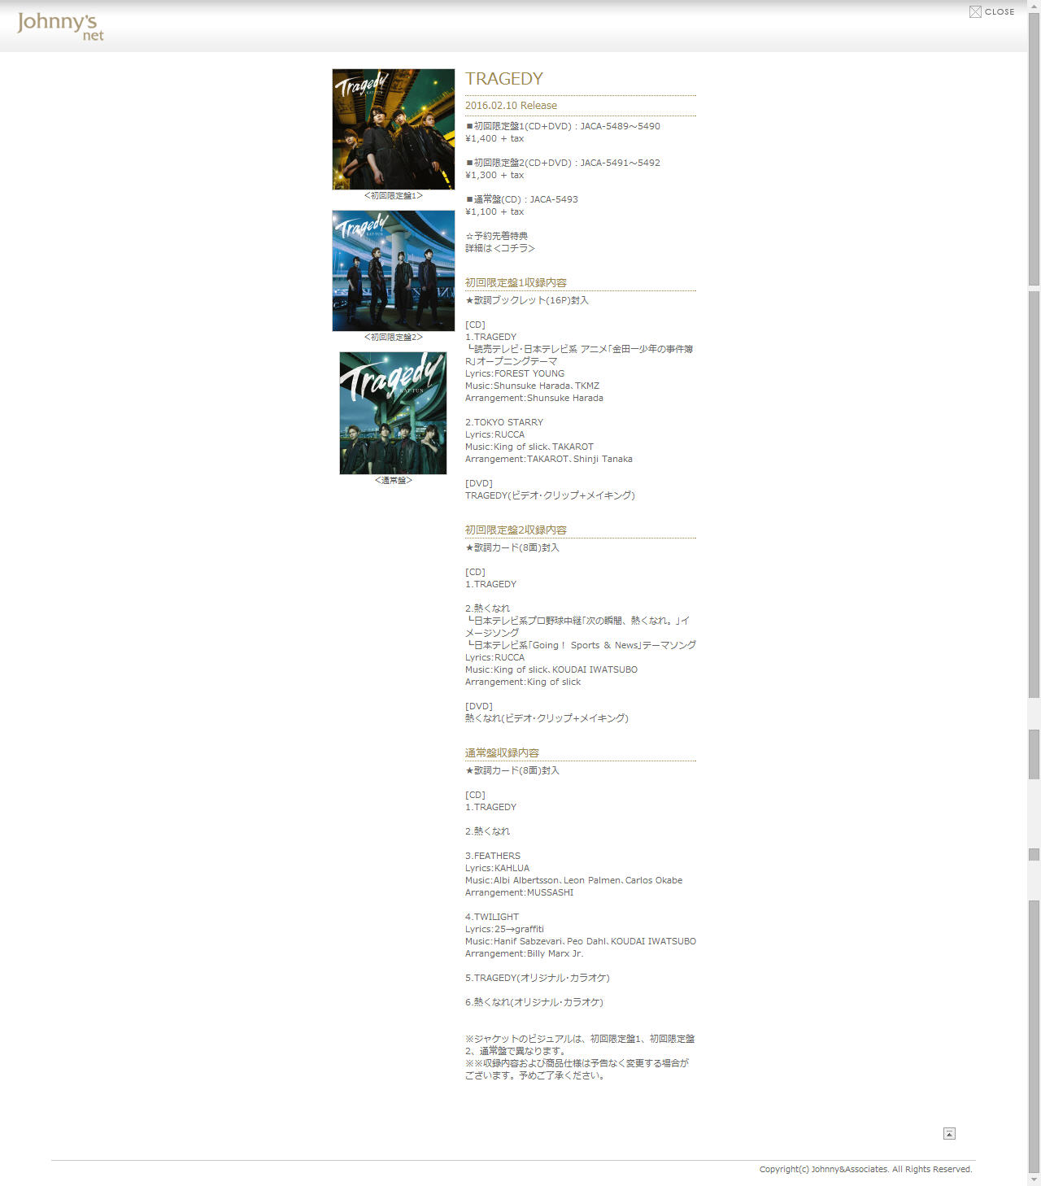Viewport: 1041px width, 1186px height.
Task: Click the ¥1,100 + tax price
Action: pos(494,211)
